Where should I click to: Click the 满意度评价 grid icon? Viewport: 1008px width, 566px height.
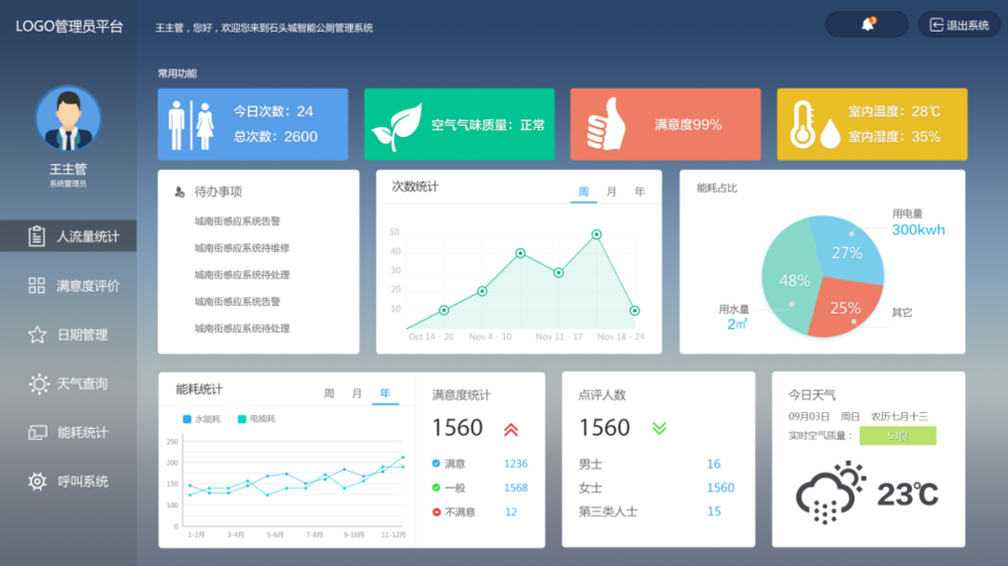(37, 285)
